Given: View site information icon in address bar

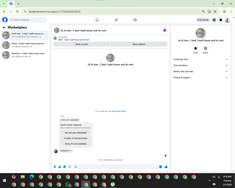Looking at the screenshot, I should point(25,12).
